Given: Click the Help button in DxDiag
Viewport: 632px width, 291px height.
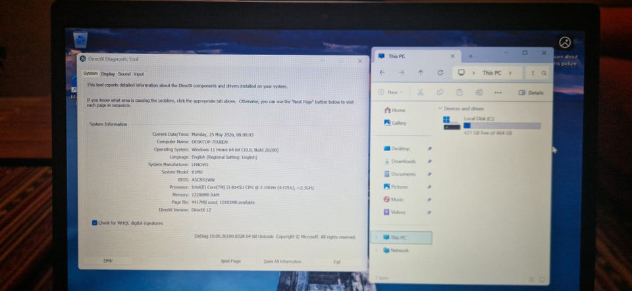Looking at the screenshot, I should [x=107, y=260].
